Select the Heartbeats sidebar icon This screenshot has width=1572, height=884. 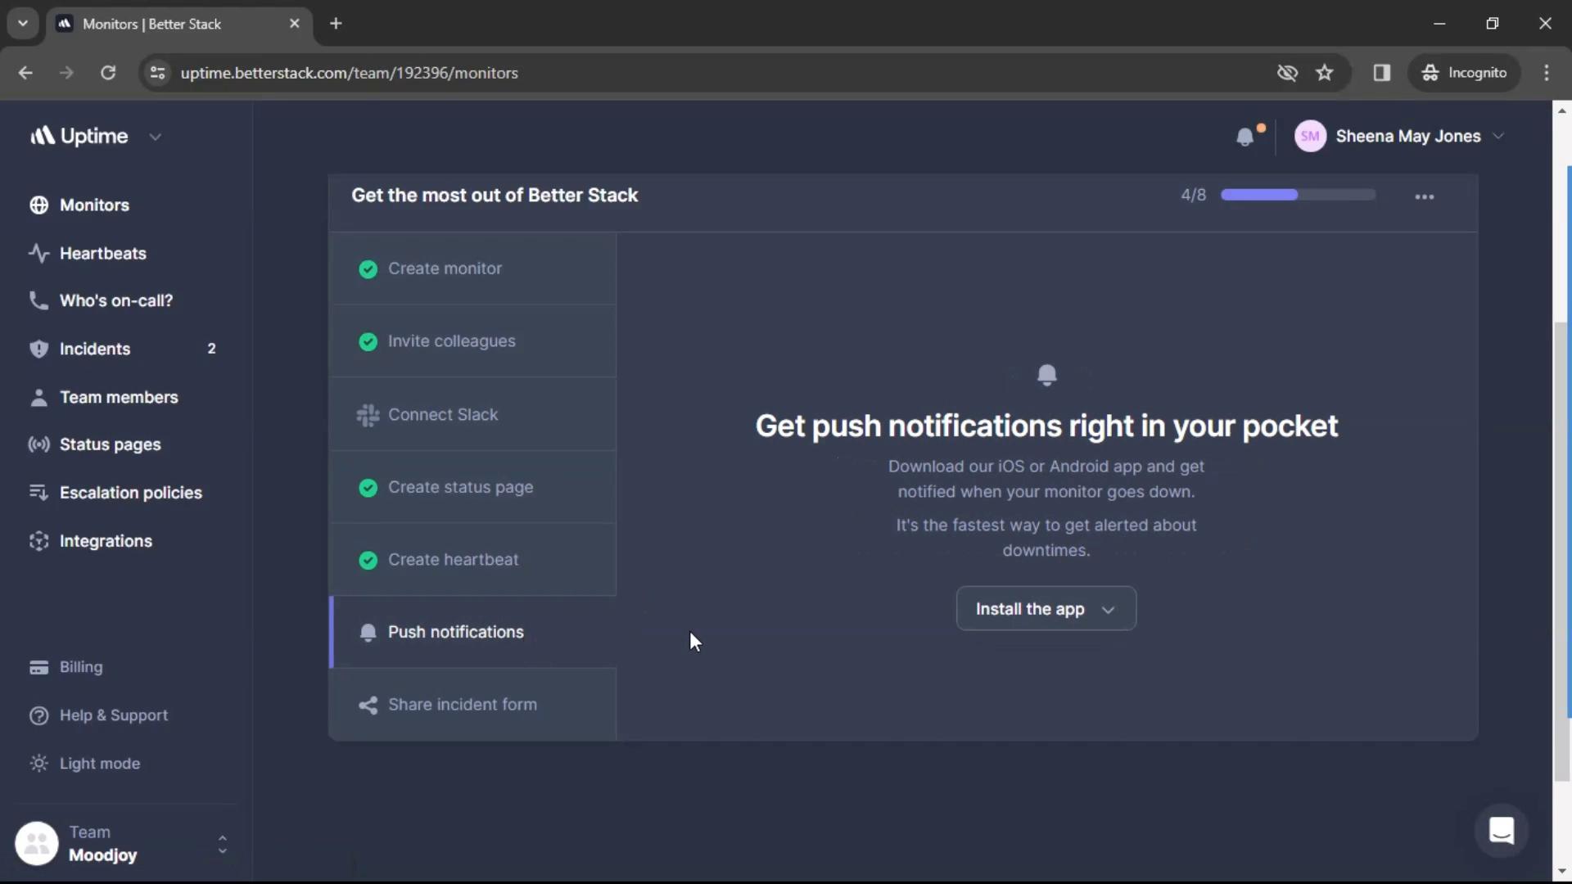(x=36, y=253)
